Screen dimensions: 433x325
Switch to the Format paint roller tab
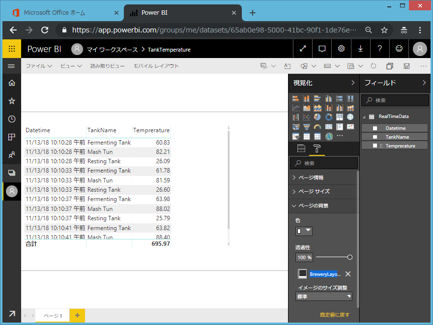317,148
